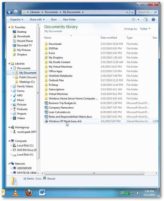Select the Loan Calculator.xls file name
Viewport: 164px width, 201px height.
(x=59, y=112)
